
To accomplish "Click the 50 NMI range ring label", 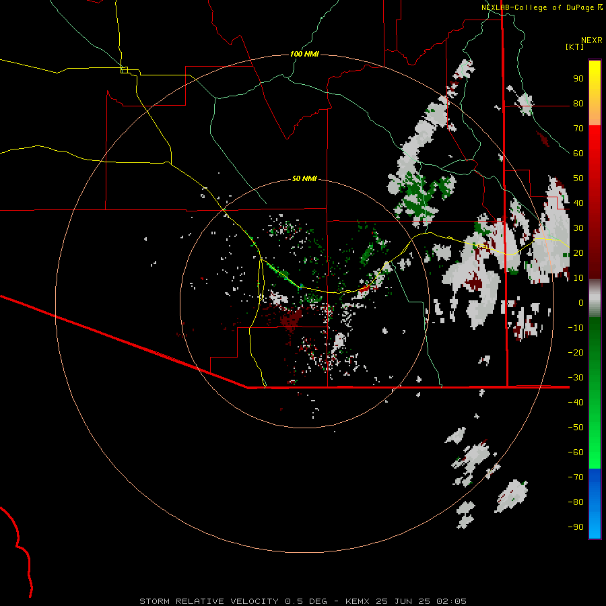I will point(304,178).
